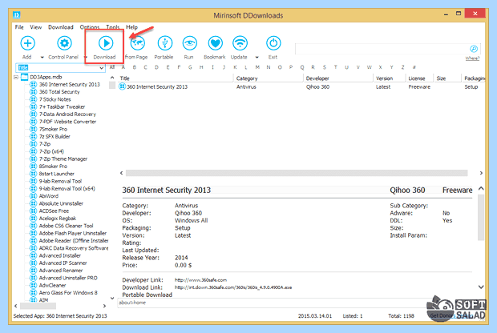Click the Size column header
Viewport: 497px width, 333px height.
click(447, 78)
